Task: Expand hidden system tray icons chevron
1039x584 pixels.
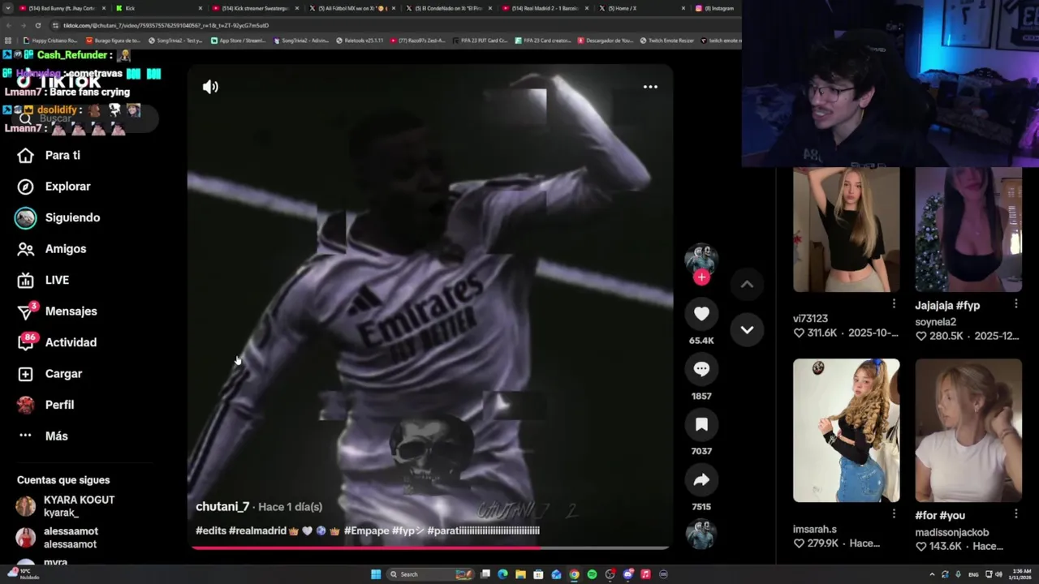Action: 932,574
